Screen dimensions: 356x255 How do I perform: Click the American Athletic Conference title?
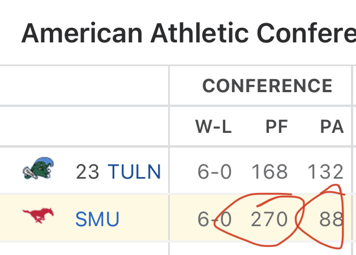pyautogui.click(x=188, y=33)
